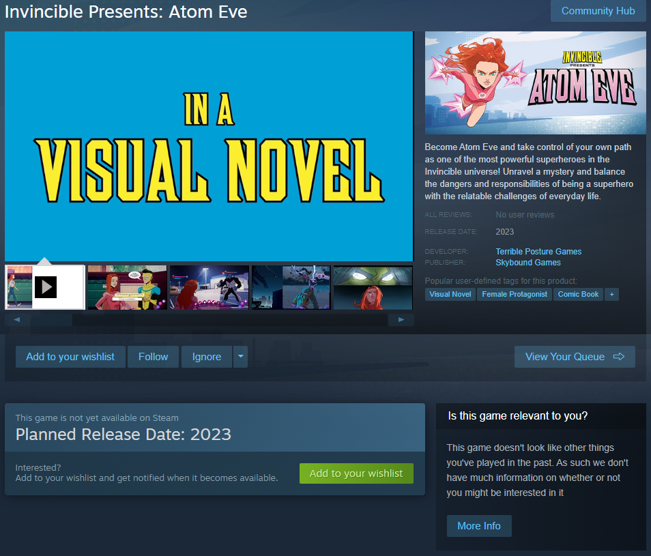
Task: Click the blue Add to your wishlist button
Action: click(x=70, y=356)
